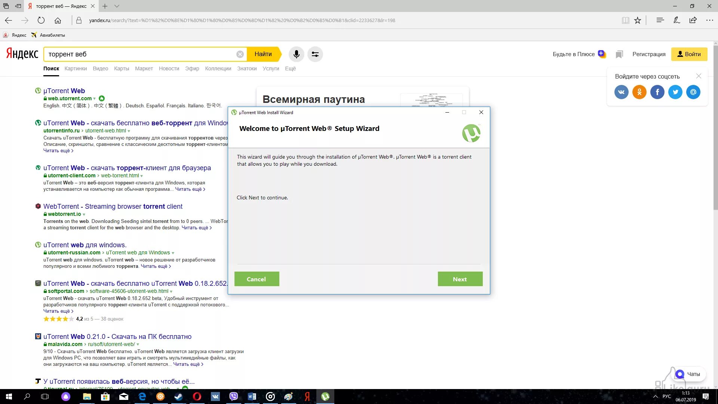Cancel the µTorrent Web installation
This screenshot has width=718, height=404.
(x=257, y=279)
